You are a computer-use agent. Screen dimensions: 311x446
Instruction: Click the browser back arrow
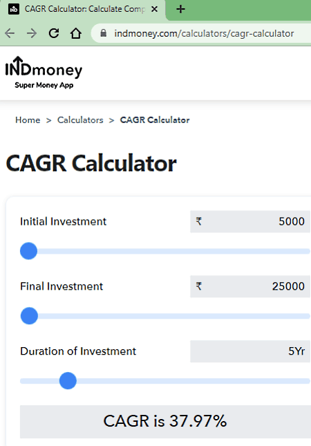pyautogui.click(x=10, y=33)
